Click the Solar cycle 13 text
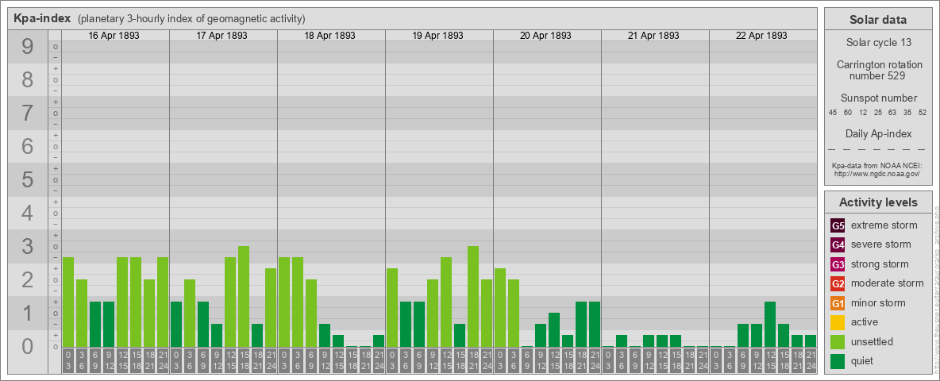This screenshot has height=381, width=940. pyautogui.click(x=878, y=43)
